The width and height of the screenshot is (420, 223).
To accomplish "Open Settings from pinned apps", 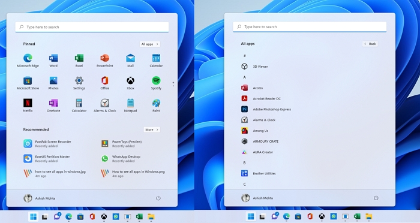I will click(79, 83).
